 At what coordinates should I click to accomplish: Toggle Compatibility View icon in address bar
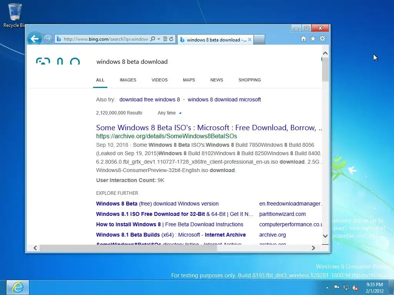coord(165,39)
